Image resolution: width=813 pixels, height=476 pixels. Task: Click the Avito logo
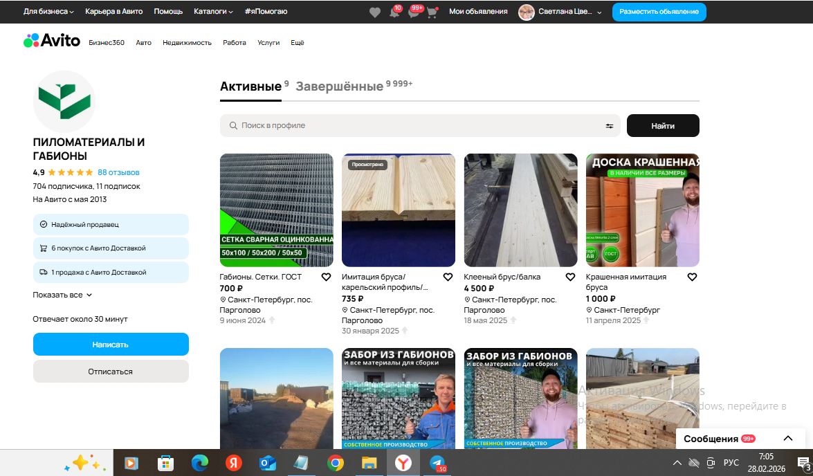pyautogui.click(x=52, y=41)
